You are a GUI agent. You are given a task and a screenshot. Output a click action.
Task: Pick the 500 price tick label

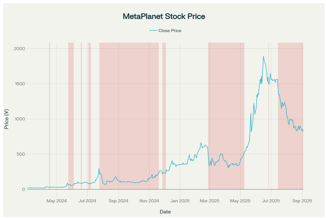pos(21,154)
